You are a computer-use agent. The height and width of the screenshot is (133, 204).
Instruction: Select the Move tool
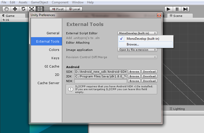(15, 9)
